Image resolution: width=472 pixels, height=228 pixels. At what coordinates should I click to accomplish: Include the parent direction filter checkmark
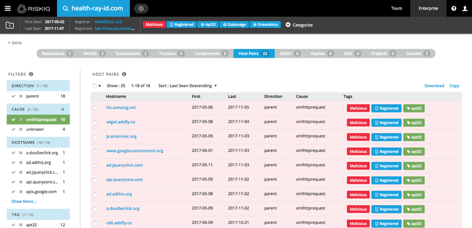tap(14, 96)
